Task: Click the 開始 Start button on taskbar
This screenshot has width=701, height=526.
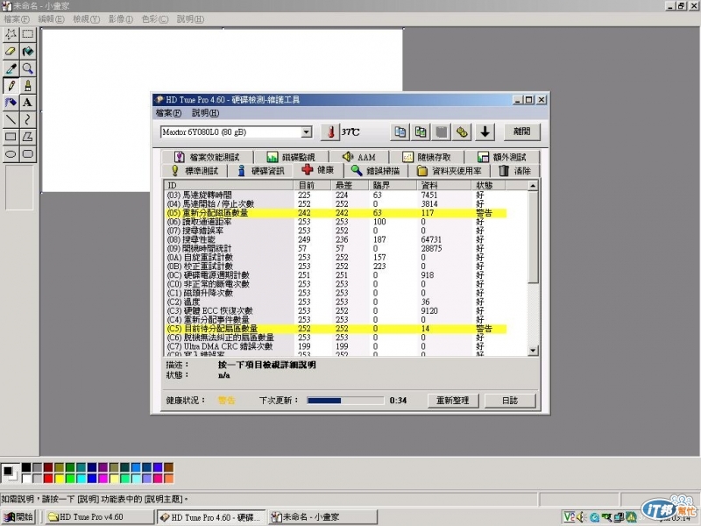Action: pyautogui.click(x=18, y=516)
